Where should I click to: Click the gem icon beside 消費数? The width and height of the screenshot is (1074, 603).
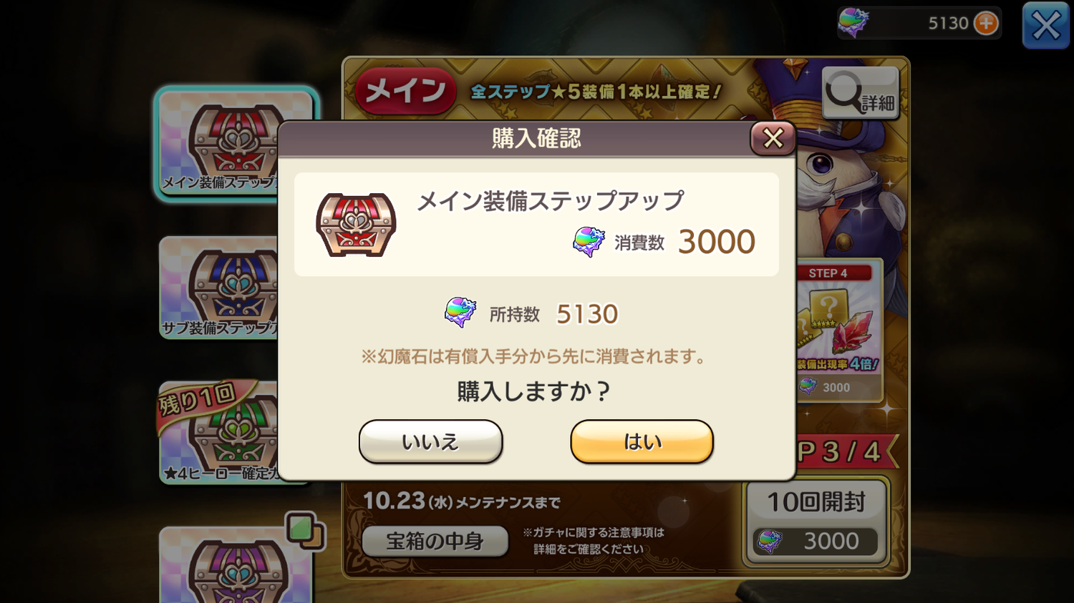tap(589, 242)
